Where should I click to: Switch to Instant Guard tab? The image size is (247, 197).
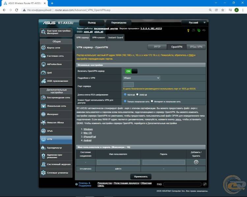(x=116, y=38)
